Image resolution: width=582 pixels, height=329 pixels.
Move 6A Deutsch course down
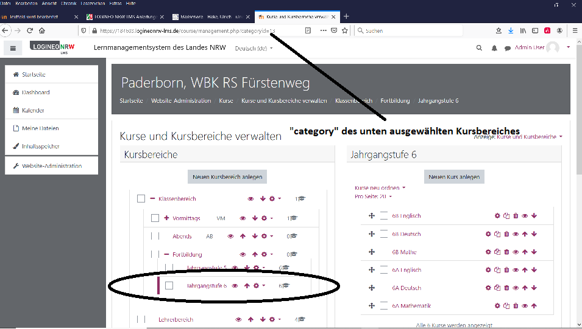(534, 288)
